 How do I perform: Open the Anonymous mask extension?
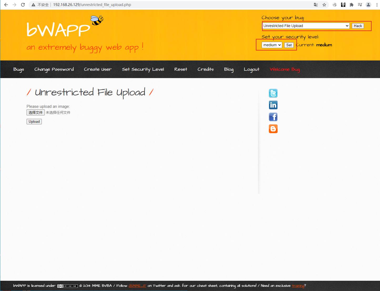click(x=343, y=5)
